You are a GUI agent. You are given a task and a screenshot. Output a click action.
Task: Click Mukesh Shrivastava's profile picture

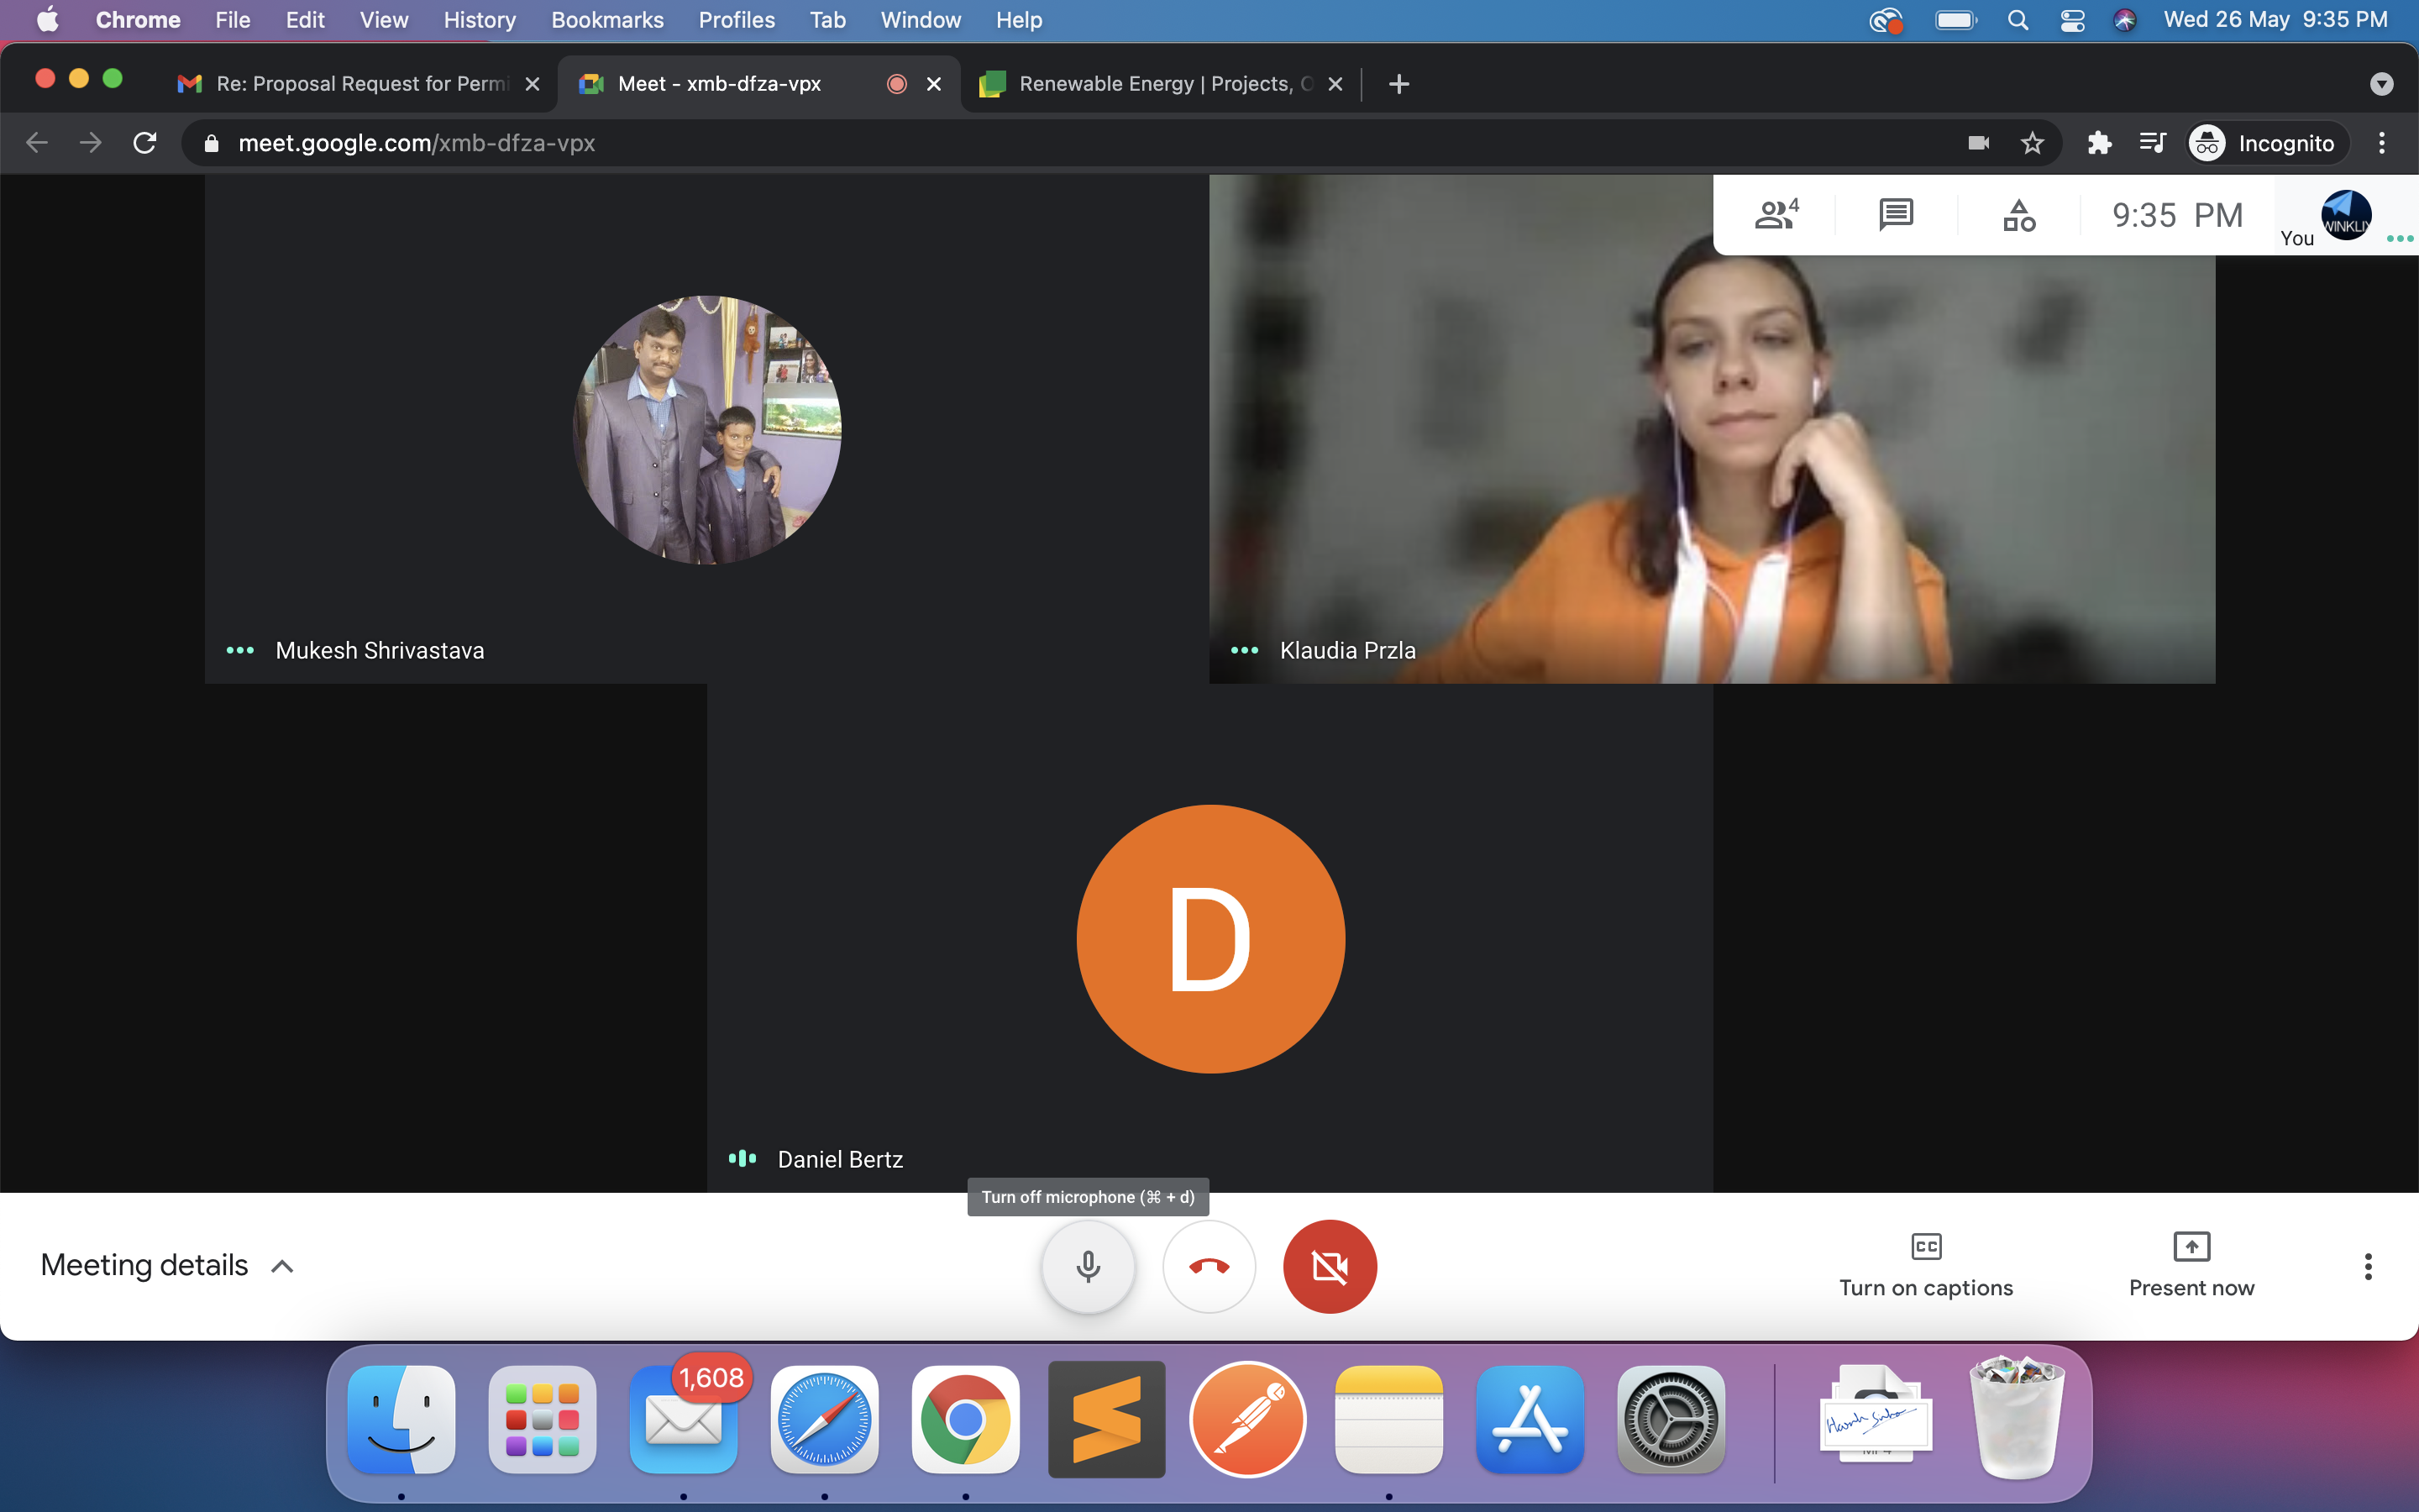(x=706, y=430)
